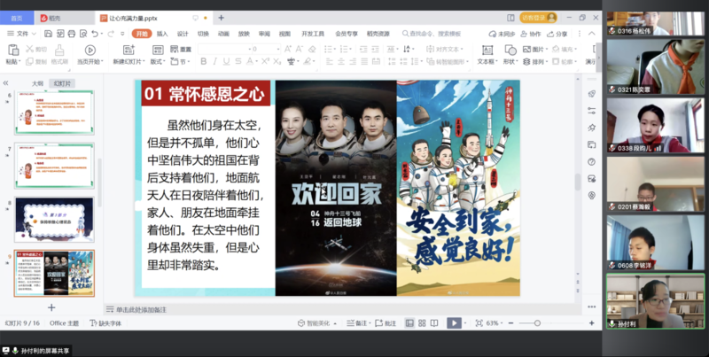The width and height of the screenshot is (709, 357).
Task: Click the guest login (访客登录) button
Action: point(538,18)
